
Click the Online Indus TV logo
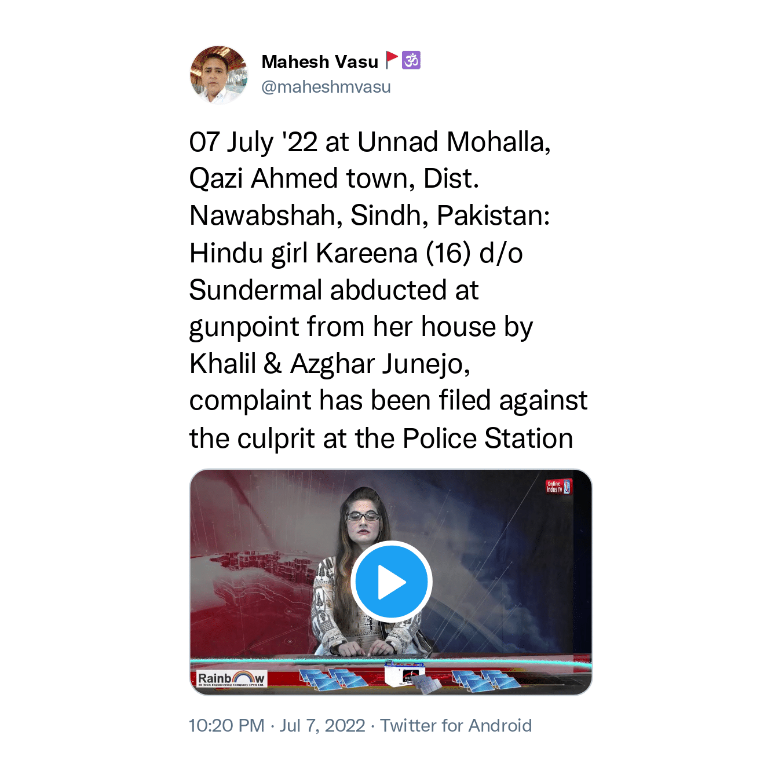(x=558, y=487)
